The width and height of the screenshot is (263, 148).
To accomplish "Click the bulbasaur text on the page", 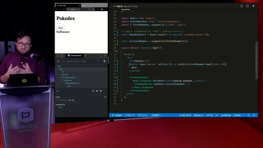I will [63, 32].
